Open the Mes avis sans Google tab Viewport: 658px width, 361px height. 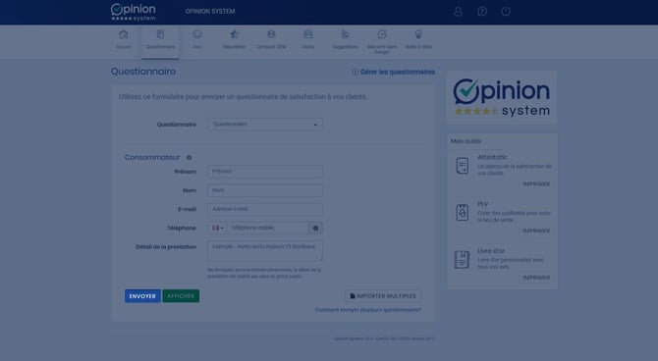(x=382, y=41)
